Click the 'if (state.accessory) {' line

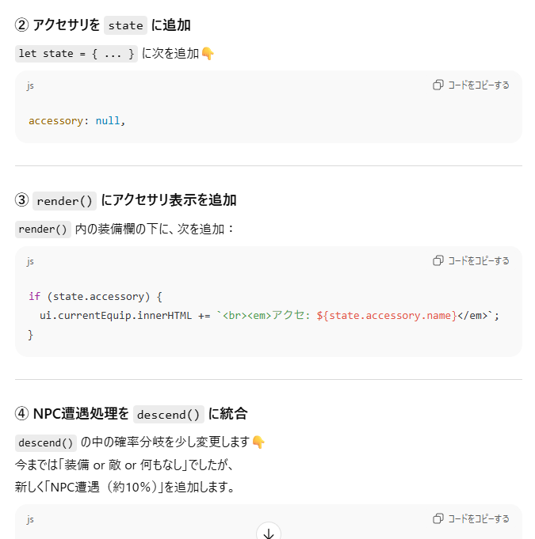pos(95,296)
